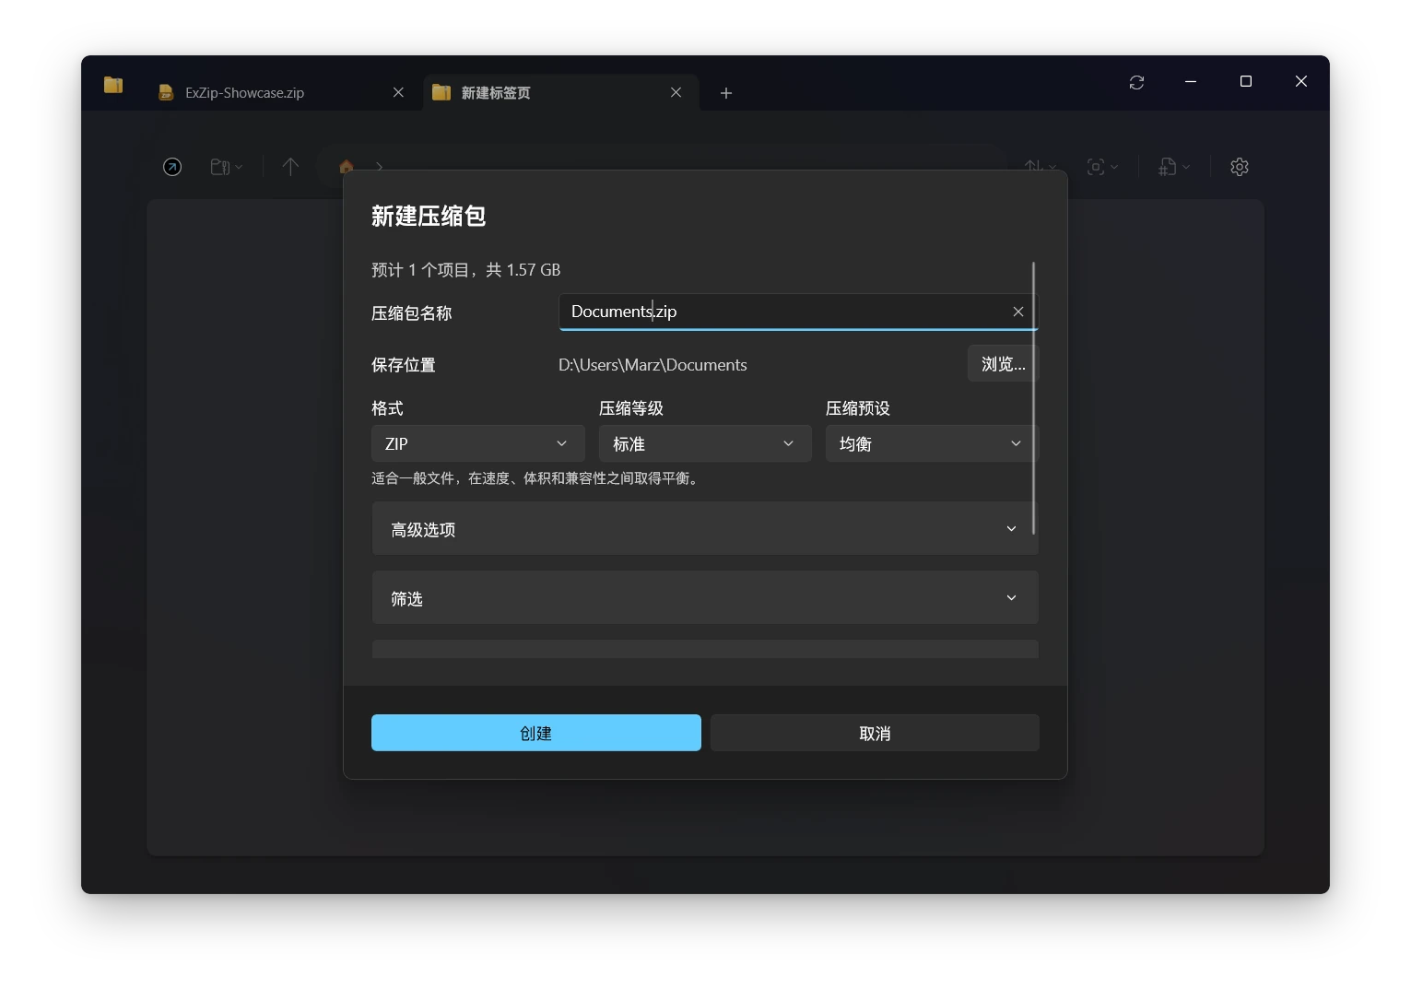Click the 预计 1 个项目 summary text
1411x1001 pixels.
tap(465, 270)
